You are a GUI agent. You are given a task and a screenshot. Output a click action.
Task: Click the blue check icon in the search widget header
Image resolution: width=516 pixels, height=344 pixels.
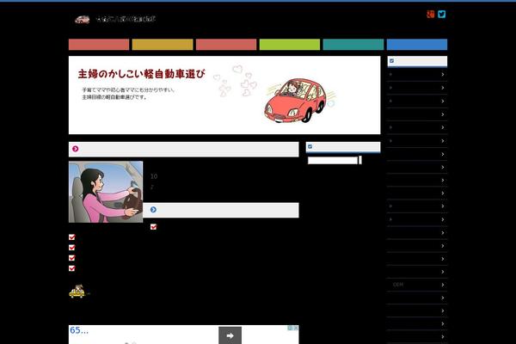[x=310, y=146]
